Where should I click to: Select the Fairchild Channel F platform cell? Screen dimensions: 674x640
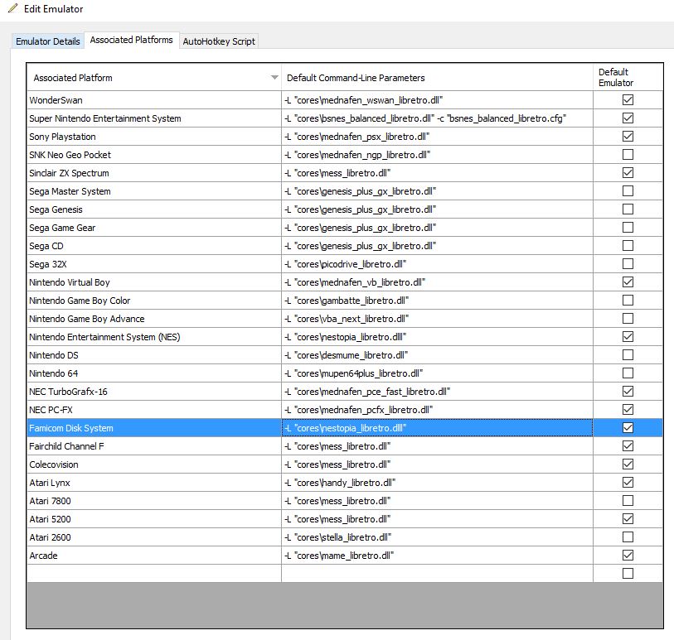pyautogui.click(x=154, y=446)
